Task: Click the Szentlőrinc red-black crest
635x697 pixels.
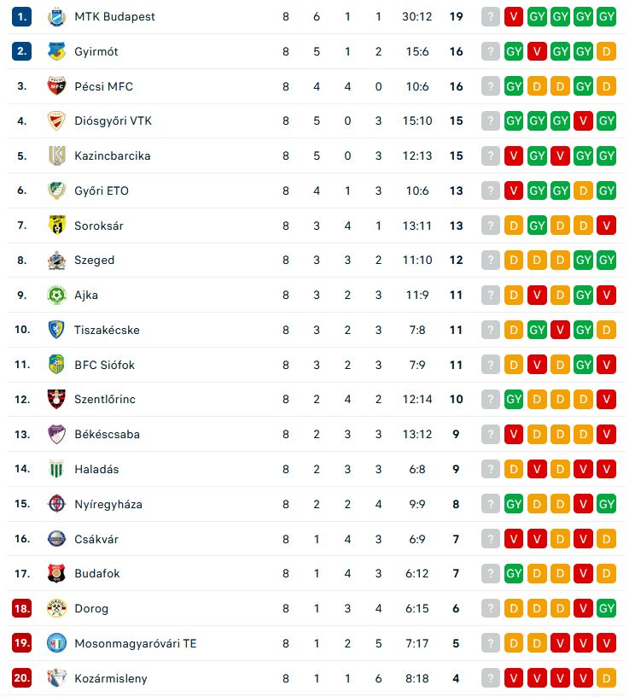Action: coord(56,399)
